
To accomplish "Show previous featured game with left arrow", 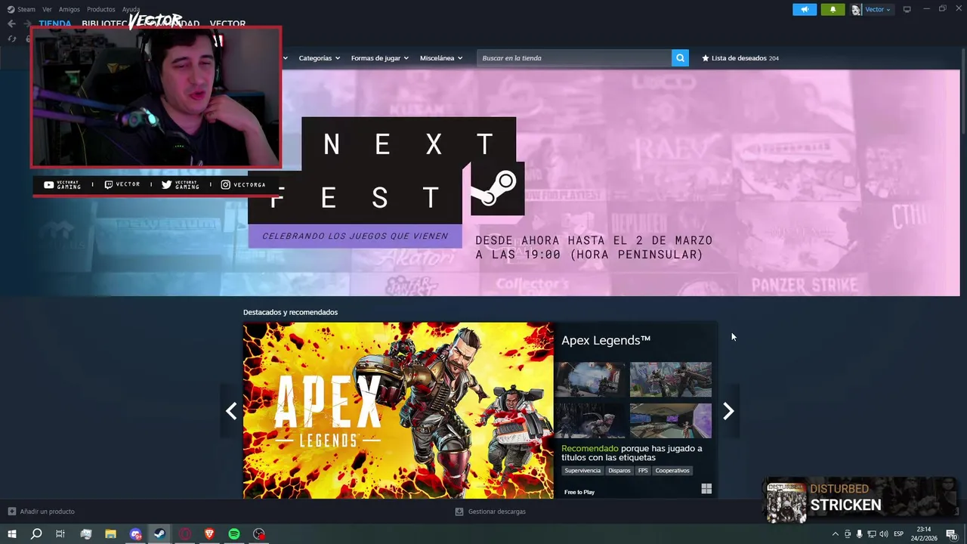I will pyautogui.click(x=231, y=410).
